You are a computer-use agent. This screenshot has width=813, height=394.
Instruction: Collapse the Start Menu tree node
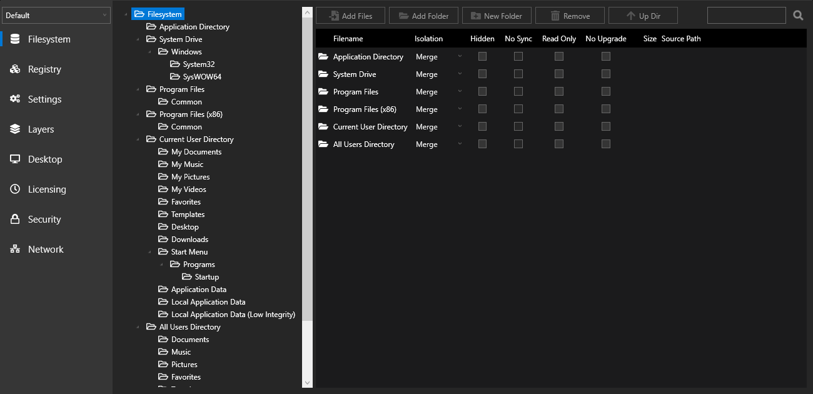[x=149, y=252]
